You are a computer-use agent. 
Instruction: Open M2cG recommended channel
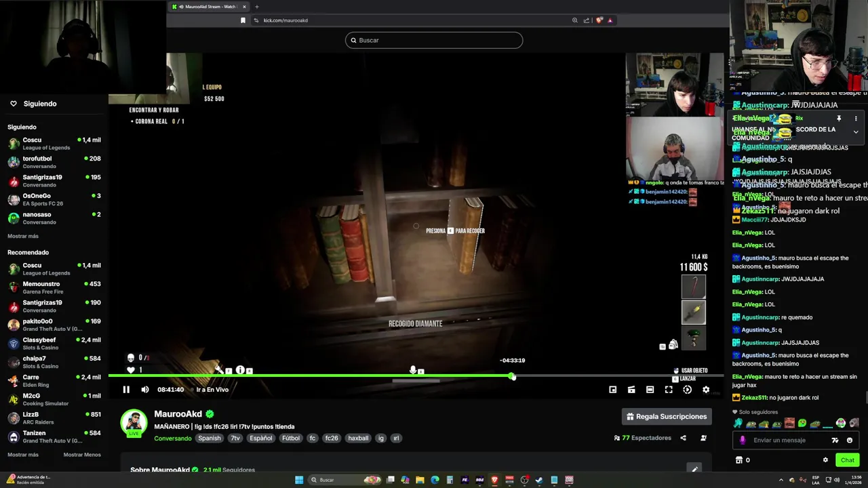(54, 399)
